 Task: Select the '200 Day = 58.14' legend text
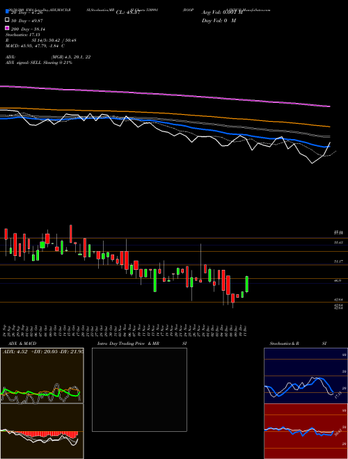(28, 29)
